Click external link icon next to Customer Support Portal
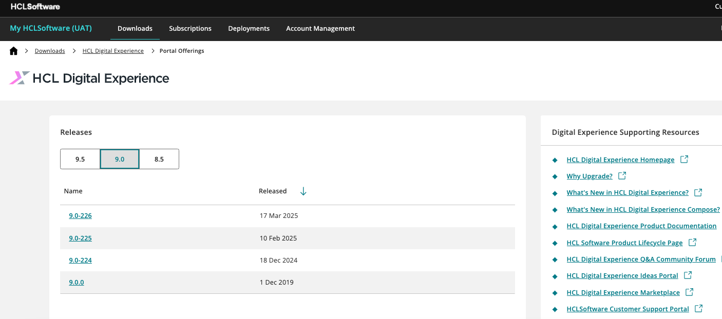722x319 pixels. coord(698,309)
